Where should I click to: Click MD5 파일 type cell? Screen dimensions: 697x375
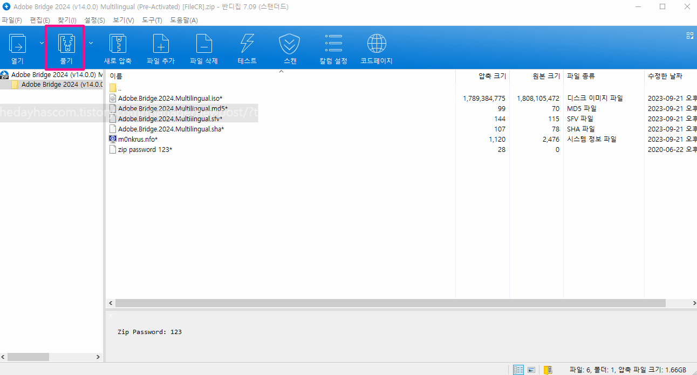tap(582, 108)
